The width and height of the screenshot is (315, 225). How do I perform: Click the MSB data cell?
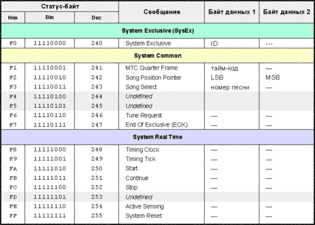(272, 78)
